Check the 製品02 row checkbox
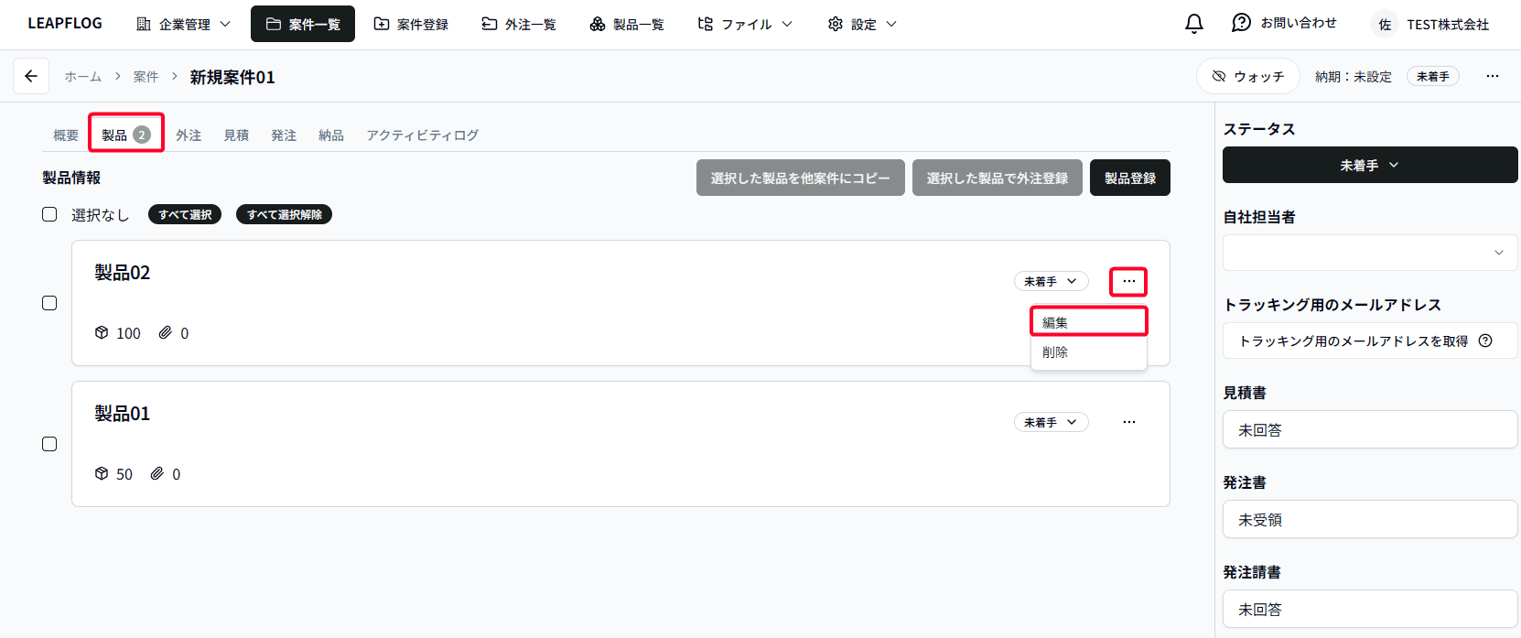Viewport: 1521px width, 638px height. (49, 303)
